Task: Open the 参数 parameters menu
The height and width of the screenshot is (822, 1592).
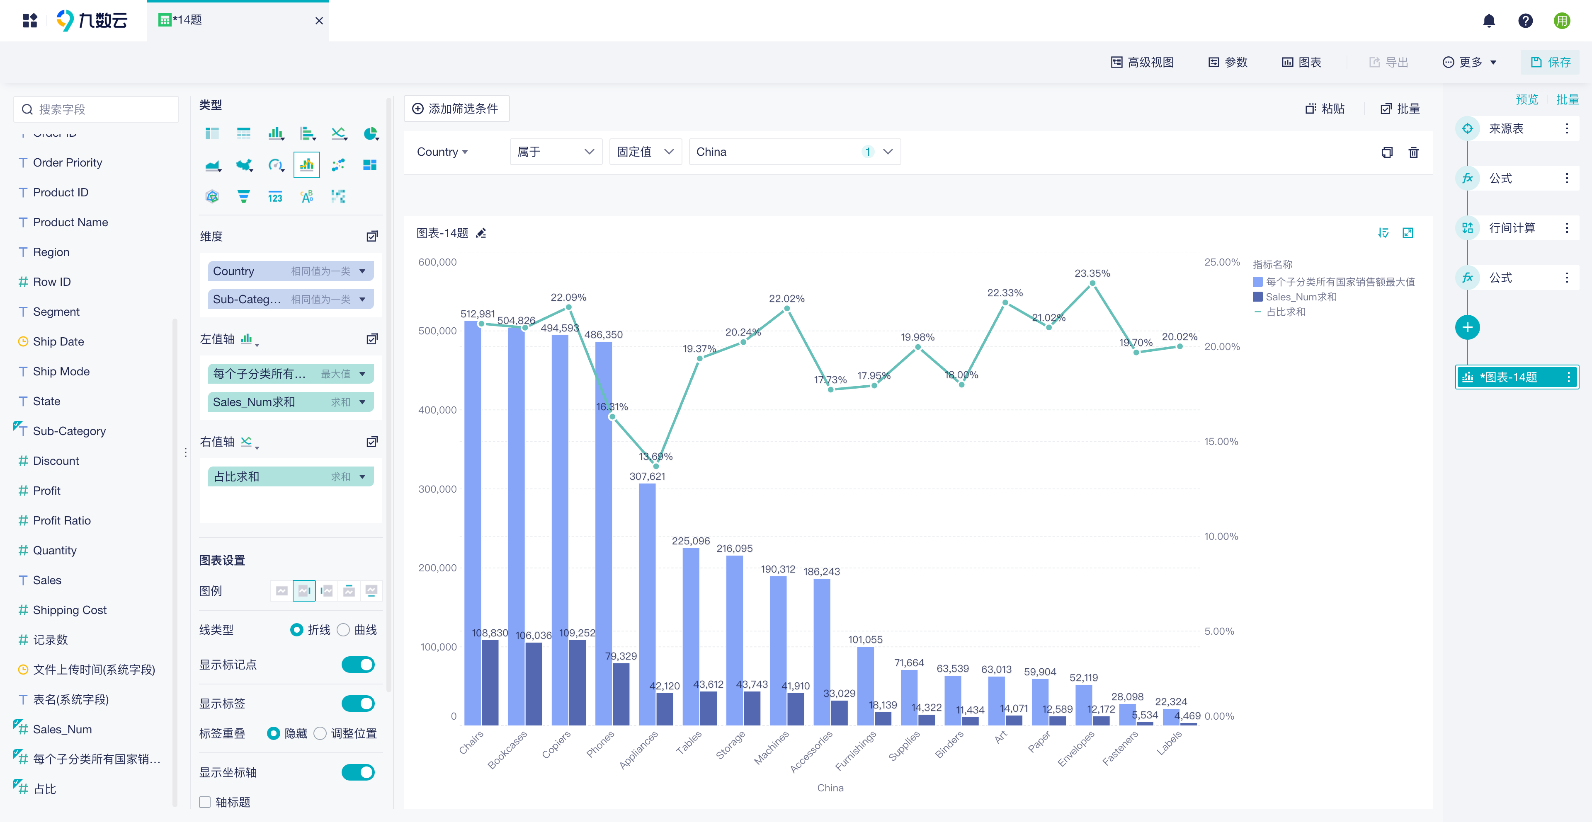Action: [1228, 63]
